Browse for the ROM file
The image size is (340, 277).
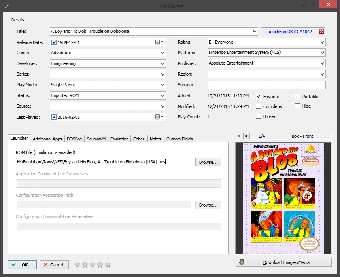[208, 162]
